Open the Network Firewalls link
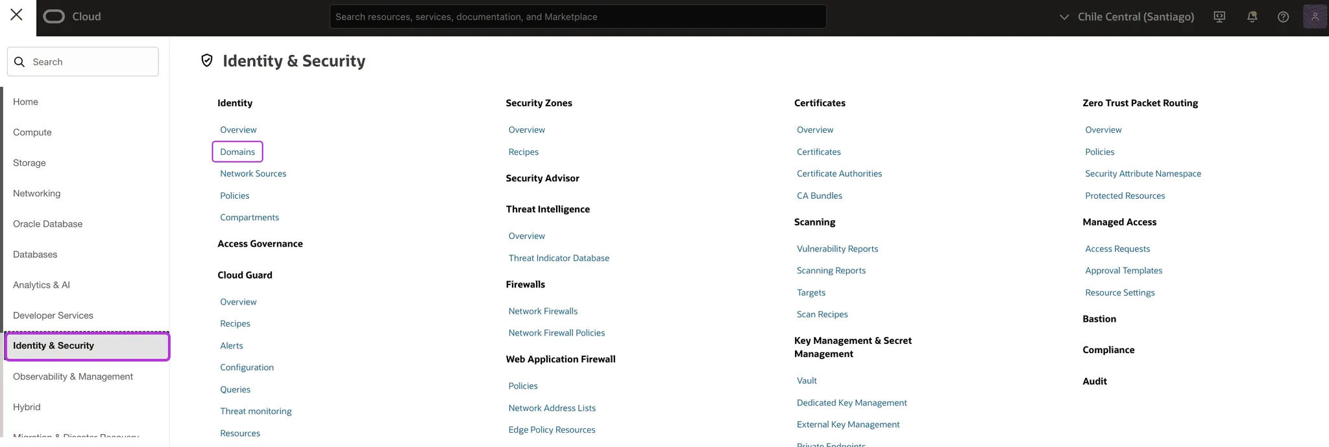This screenshot has width=1329, height=447. (x=543, y=311)
